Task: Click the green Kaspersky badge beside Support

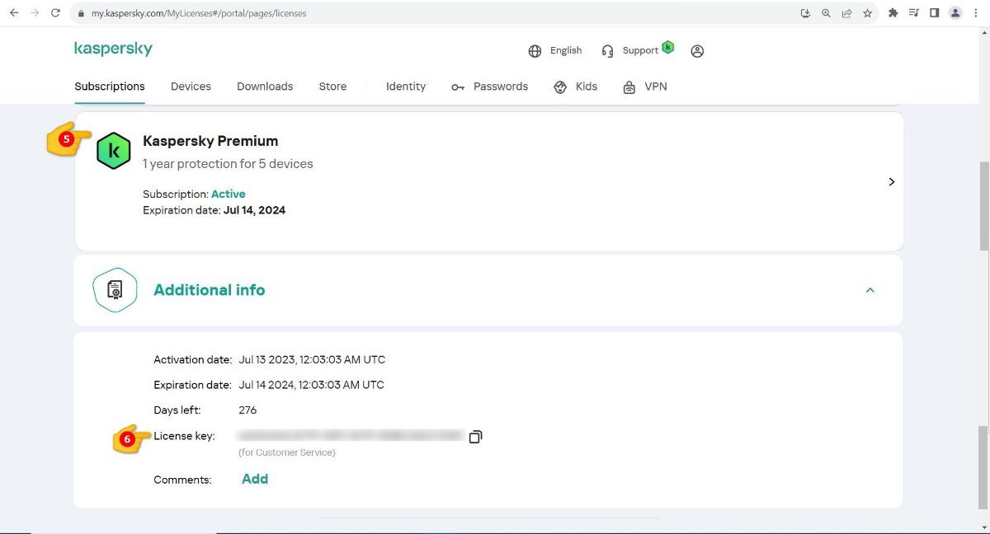Action: coord(668,47)
